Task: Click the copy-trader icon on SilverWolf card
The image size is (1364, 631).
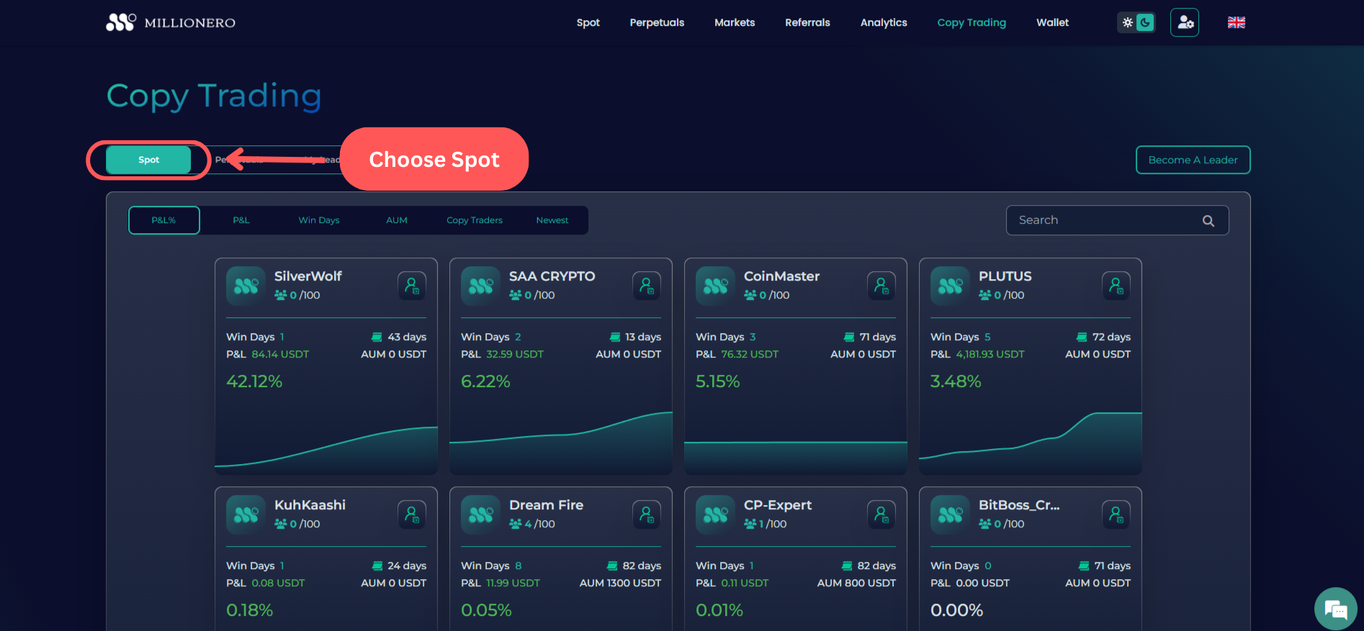Action: coord(412,286)
